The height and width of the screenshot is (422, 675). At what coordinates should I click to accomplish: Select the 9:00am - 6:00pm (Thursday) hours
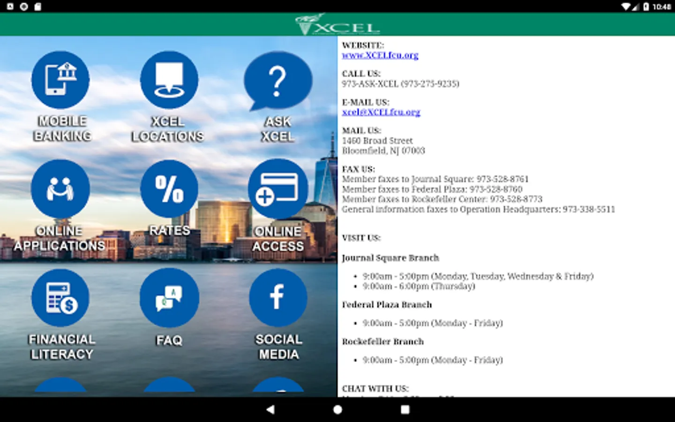(x=419, y=286)
